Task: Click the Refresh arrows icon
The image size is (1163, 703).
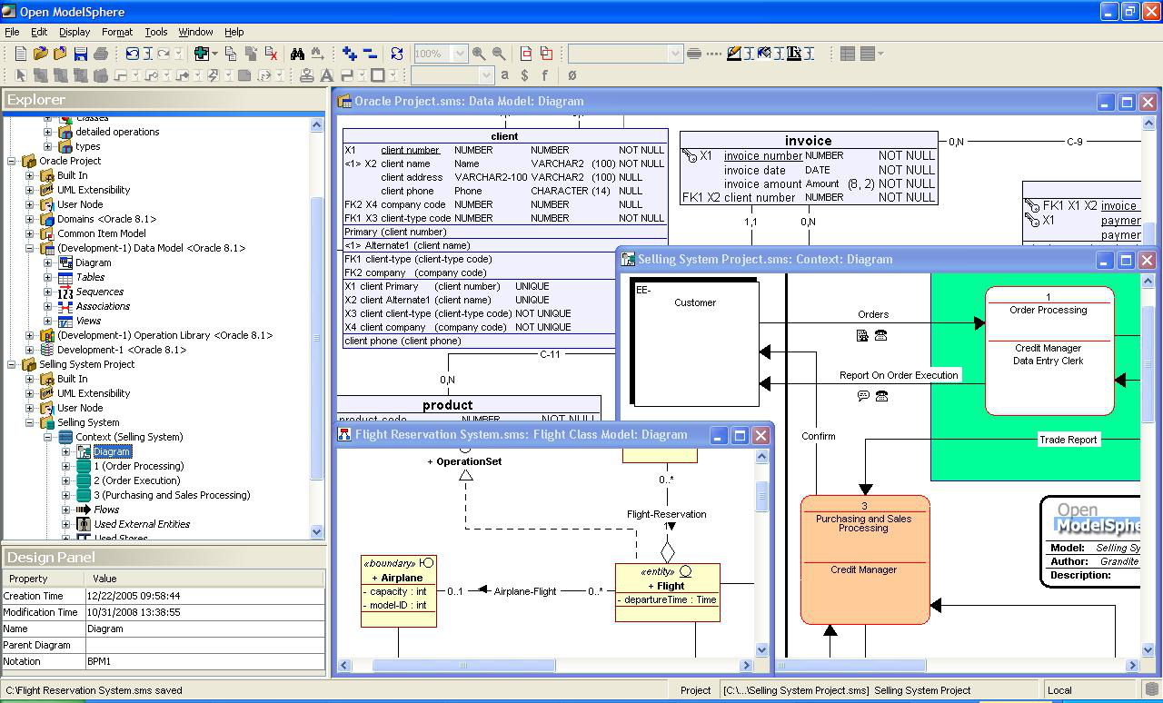Action: [x=396, y=54]
